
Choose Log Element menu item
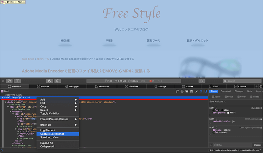pyautogui.click(x=58, y=130)
